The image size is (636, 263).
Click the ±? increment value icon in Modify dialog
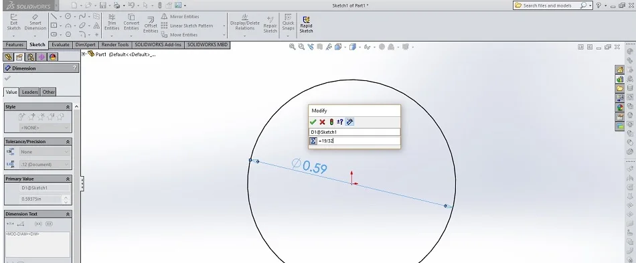[x=340, y=122]
